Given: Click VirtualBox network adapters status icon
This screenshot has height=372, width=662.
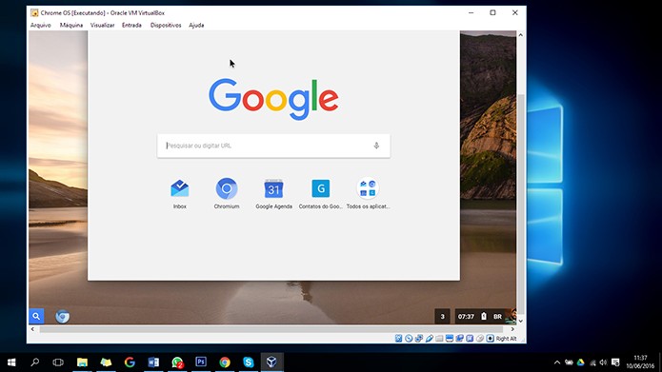Looking at the screenshot, I should point(419,339).
